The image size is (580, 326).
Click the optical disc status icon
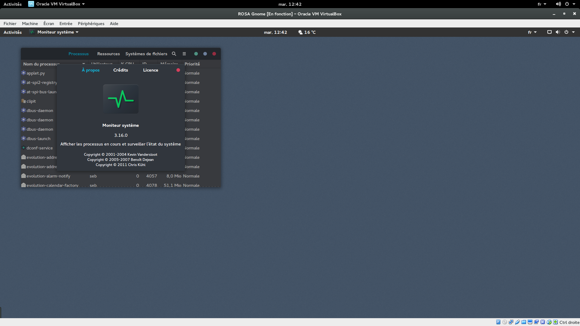[x=504, y=322]
